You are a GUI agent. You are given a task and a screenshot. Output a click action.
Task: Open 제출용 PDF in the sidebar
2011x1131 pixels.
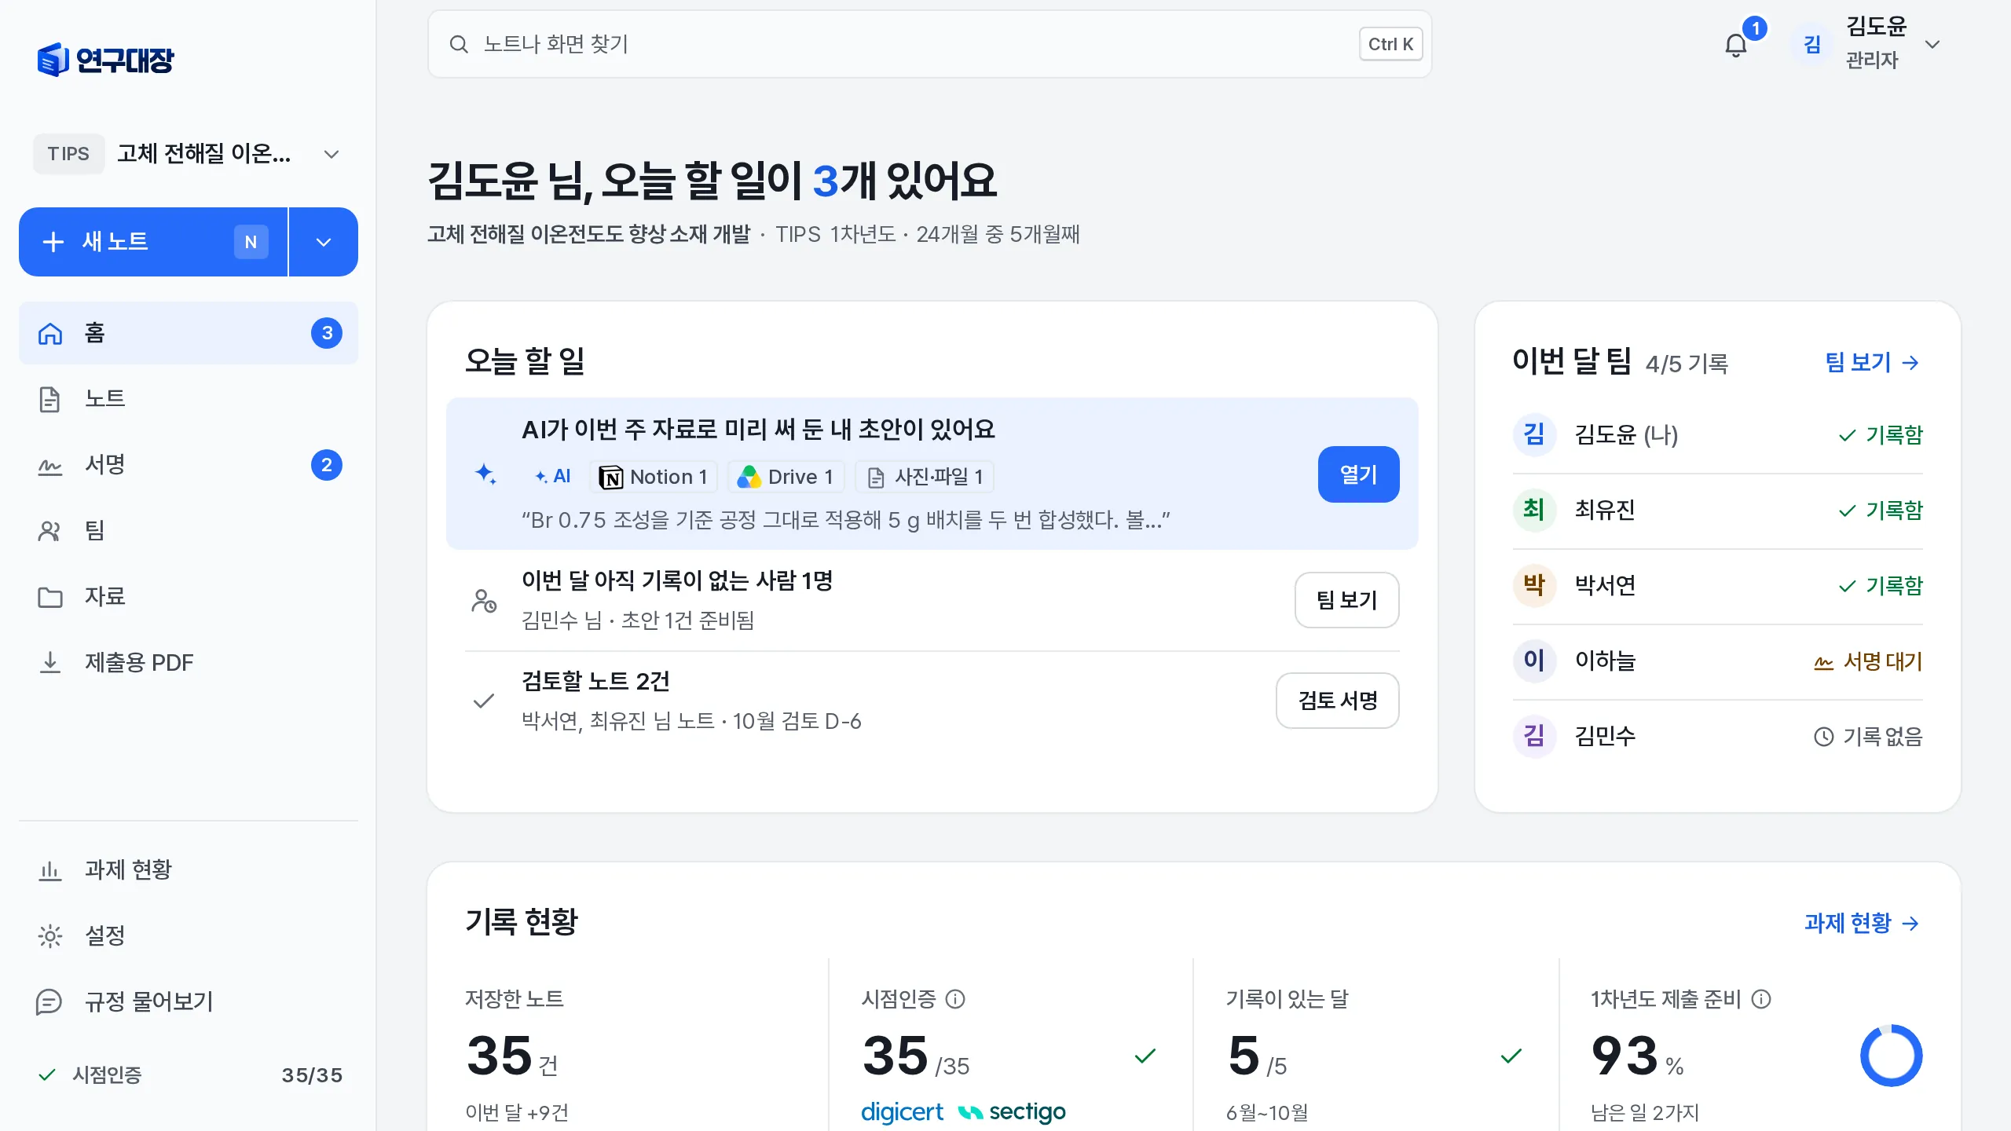coord(189,663)
